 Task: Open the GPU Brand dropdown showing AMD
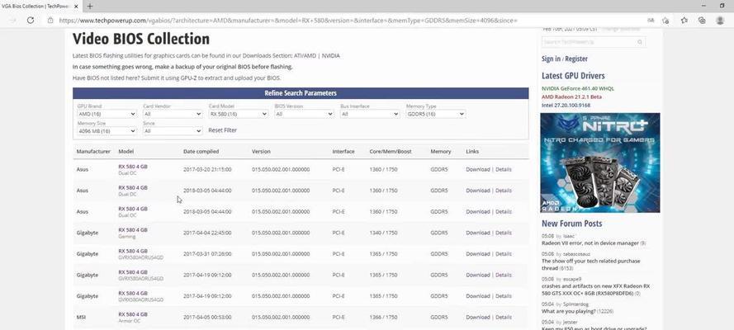(107, 114)
